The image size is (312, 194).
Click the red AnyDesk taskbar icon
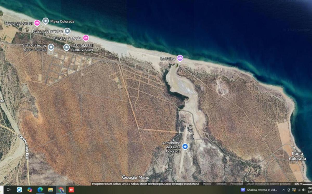coord(71,190)
